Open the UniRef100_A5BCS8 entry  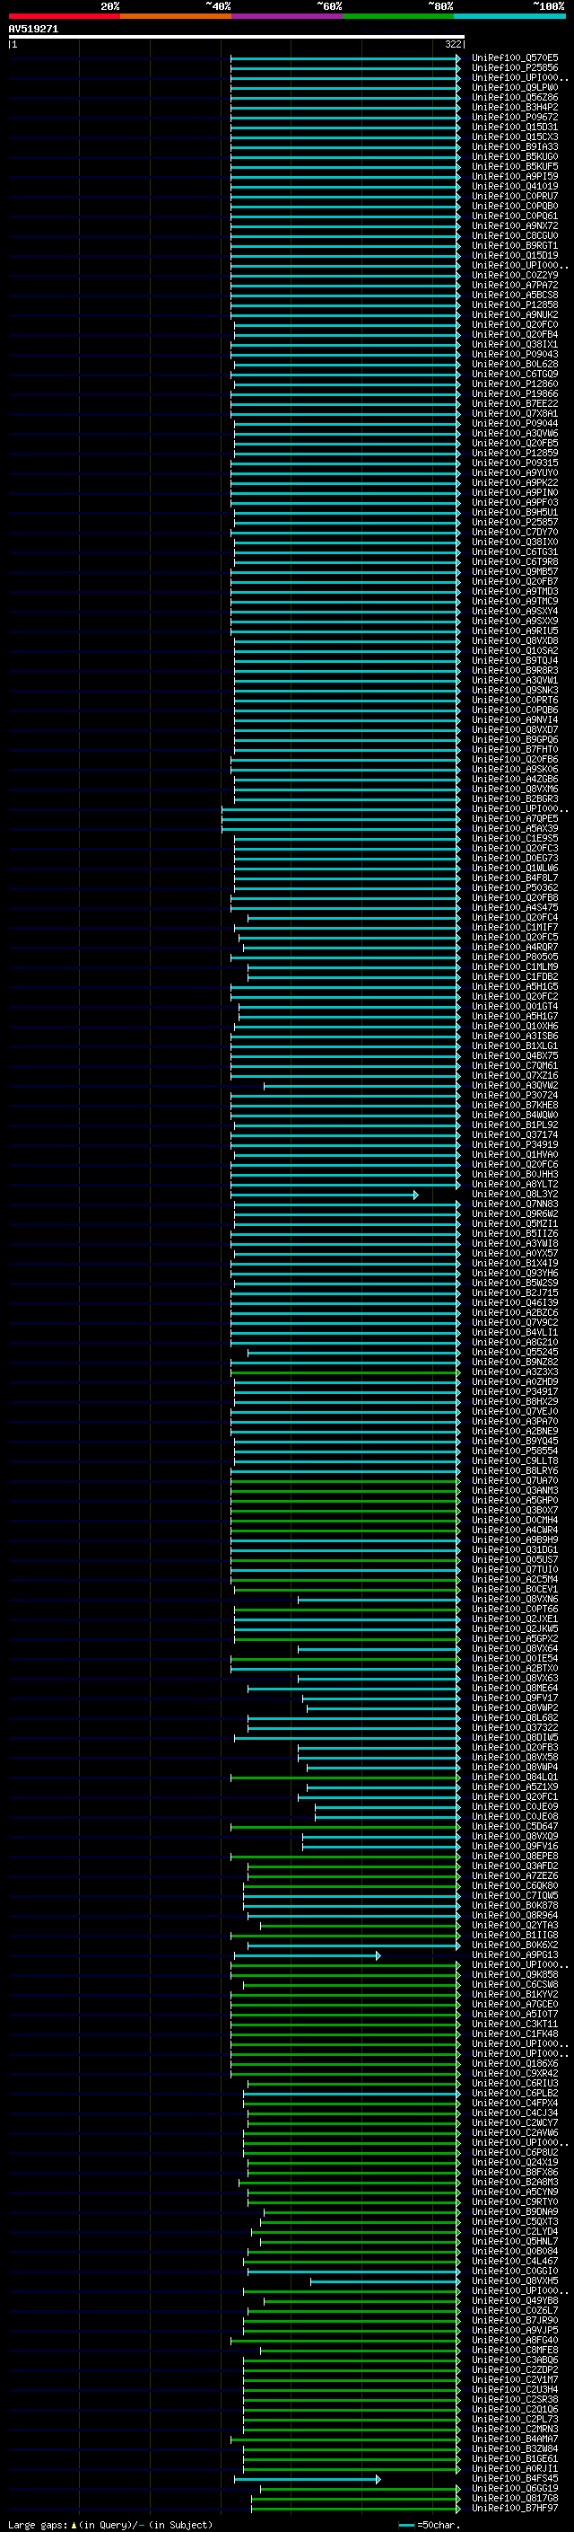[515, 295]
